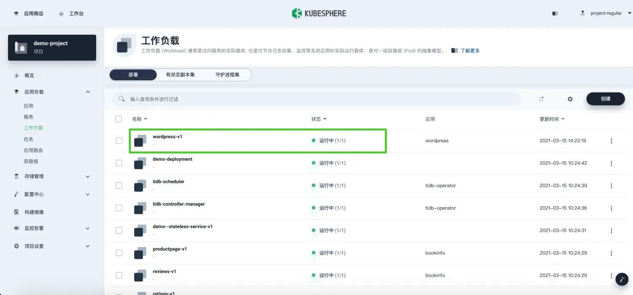Check the checkbox for demo-deployment
The height and width of the screenshot is (295, 633).
pyautogui.click(x=119, y=163)
